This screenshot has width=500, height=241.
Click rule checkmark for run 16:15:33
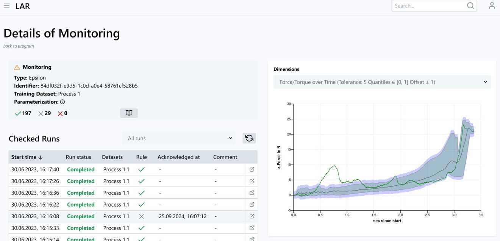(x=141, y=228)
